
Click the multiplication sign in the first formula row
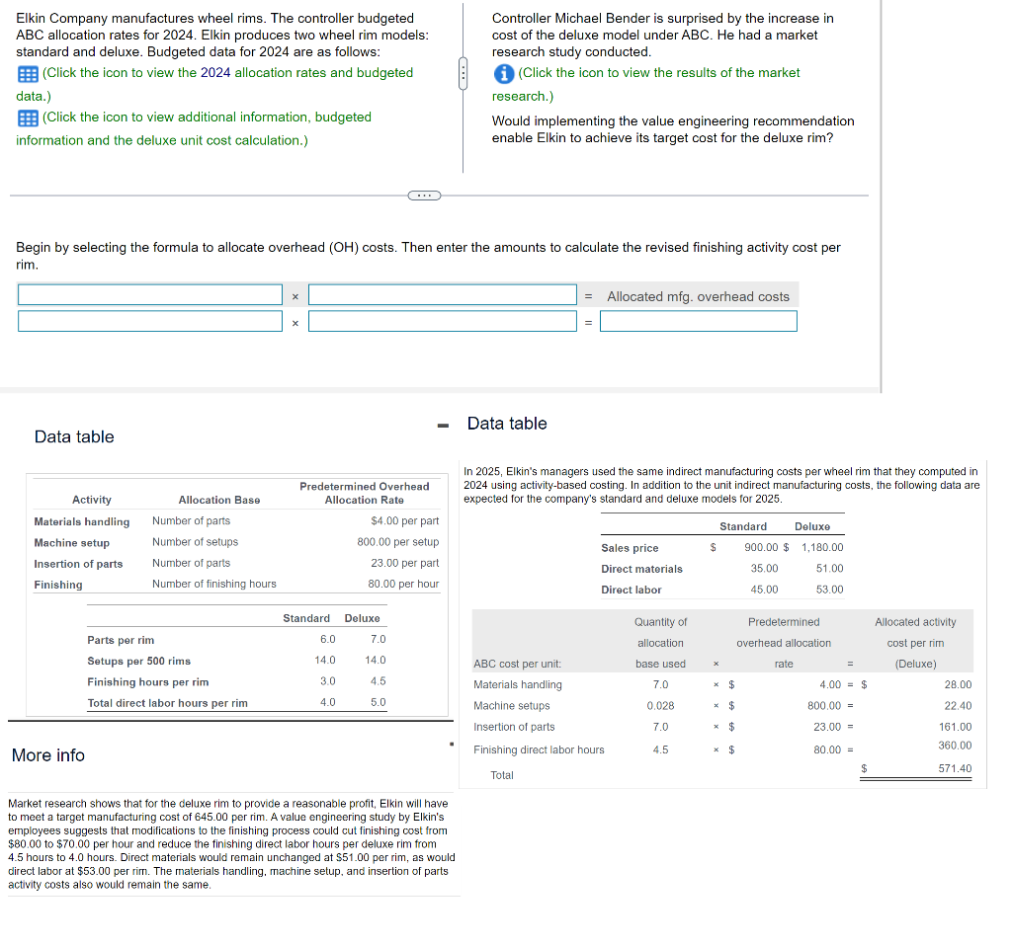[295, 294]
